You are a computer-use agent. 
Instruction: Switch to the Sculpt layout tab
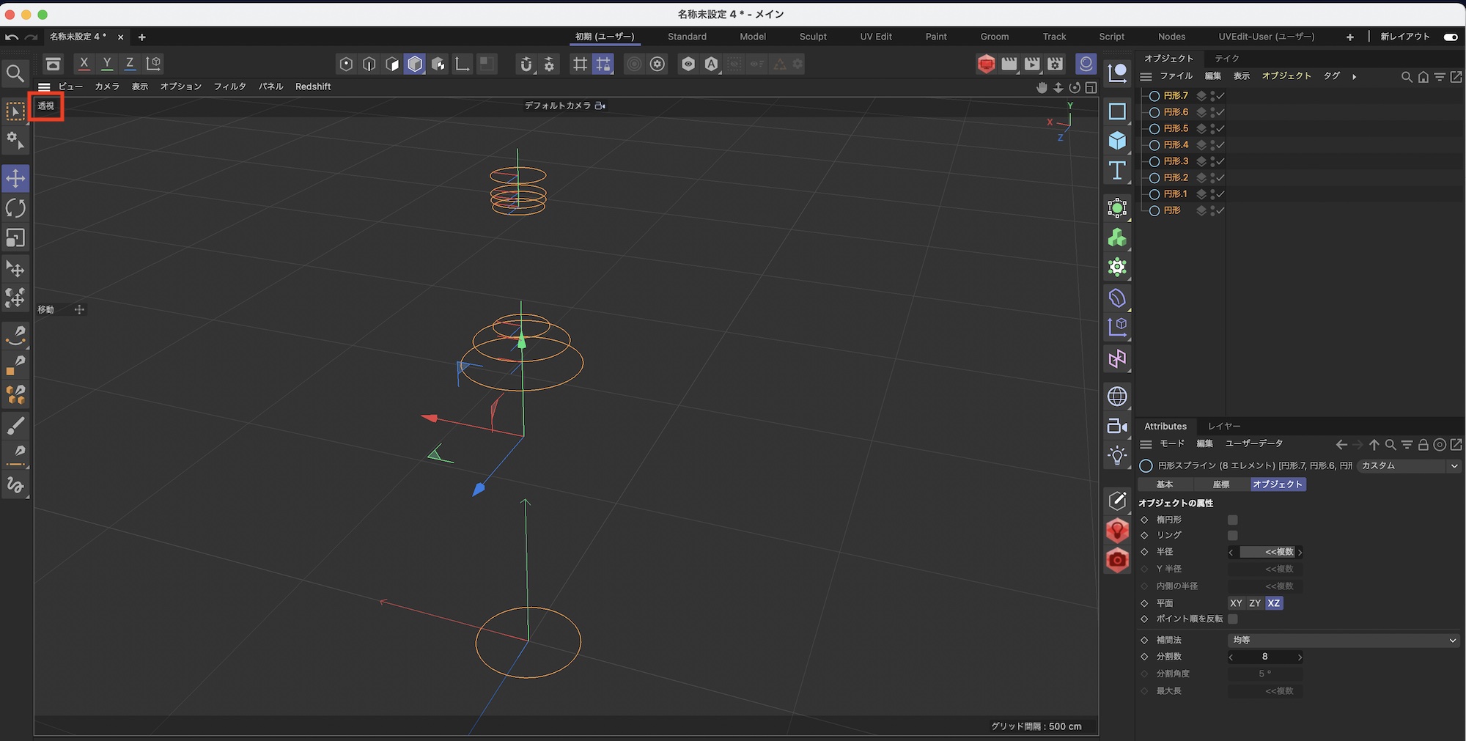pos(812,37)
